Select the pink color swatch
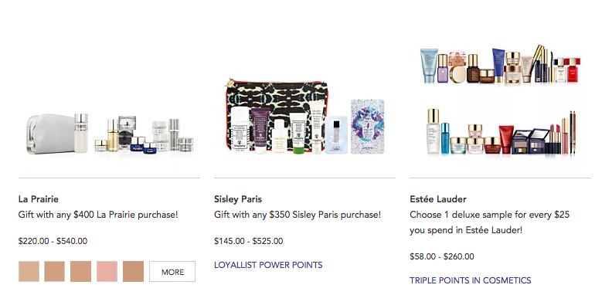This screenshot has width=595, height=295. (x=107, y=272)
